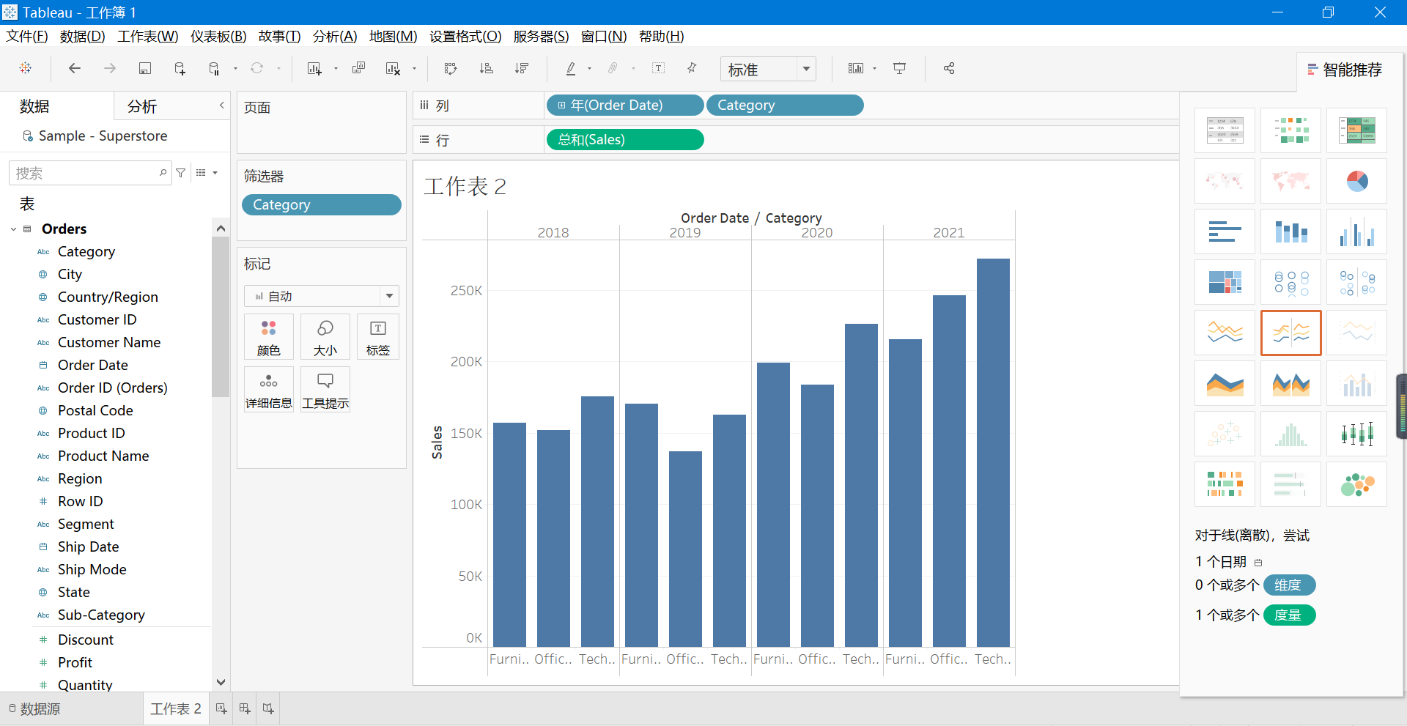Image resolution: width=1407 pixels, height=726 pixels.
Task: Select the horizontal bars chart type
Action: coord(1225,231)
